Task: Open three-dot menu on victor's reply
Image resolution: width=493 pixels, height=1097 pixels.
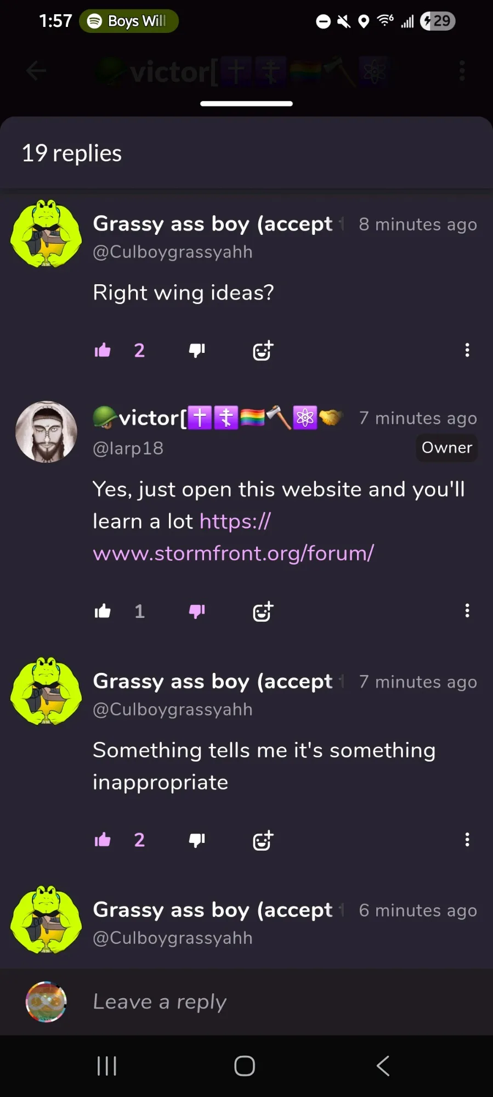Action: (467, 611)
